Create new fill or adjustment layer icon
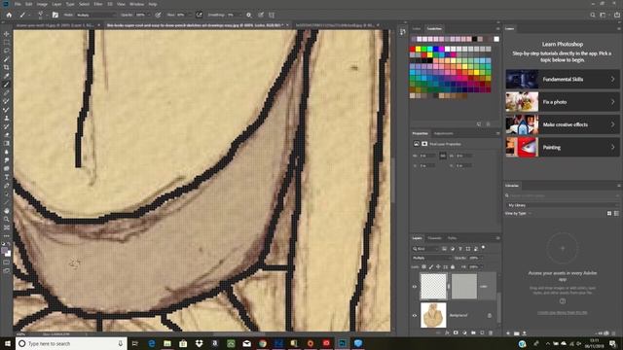 point(464,332)
